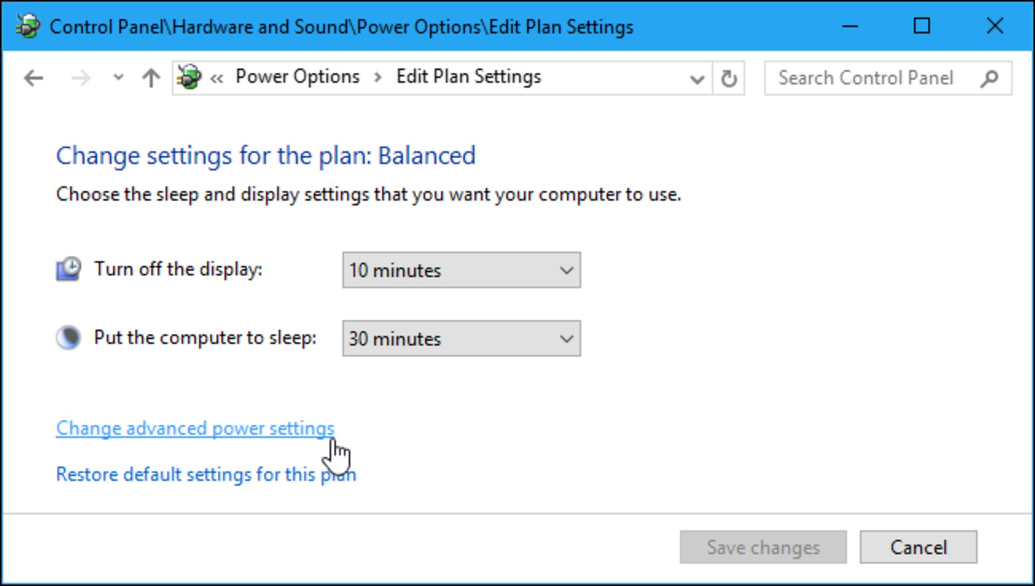1035x586 pixels.
Task: Click the refresh icon in the address bar
Action: (729, 78)
